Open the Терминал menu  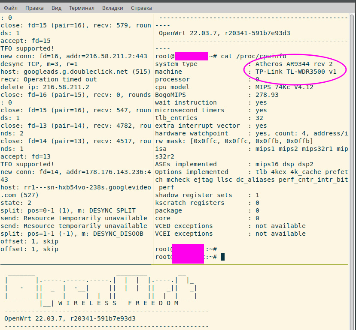click(82, 8)
